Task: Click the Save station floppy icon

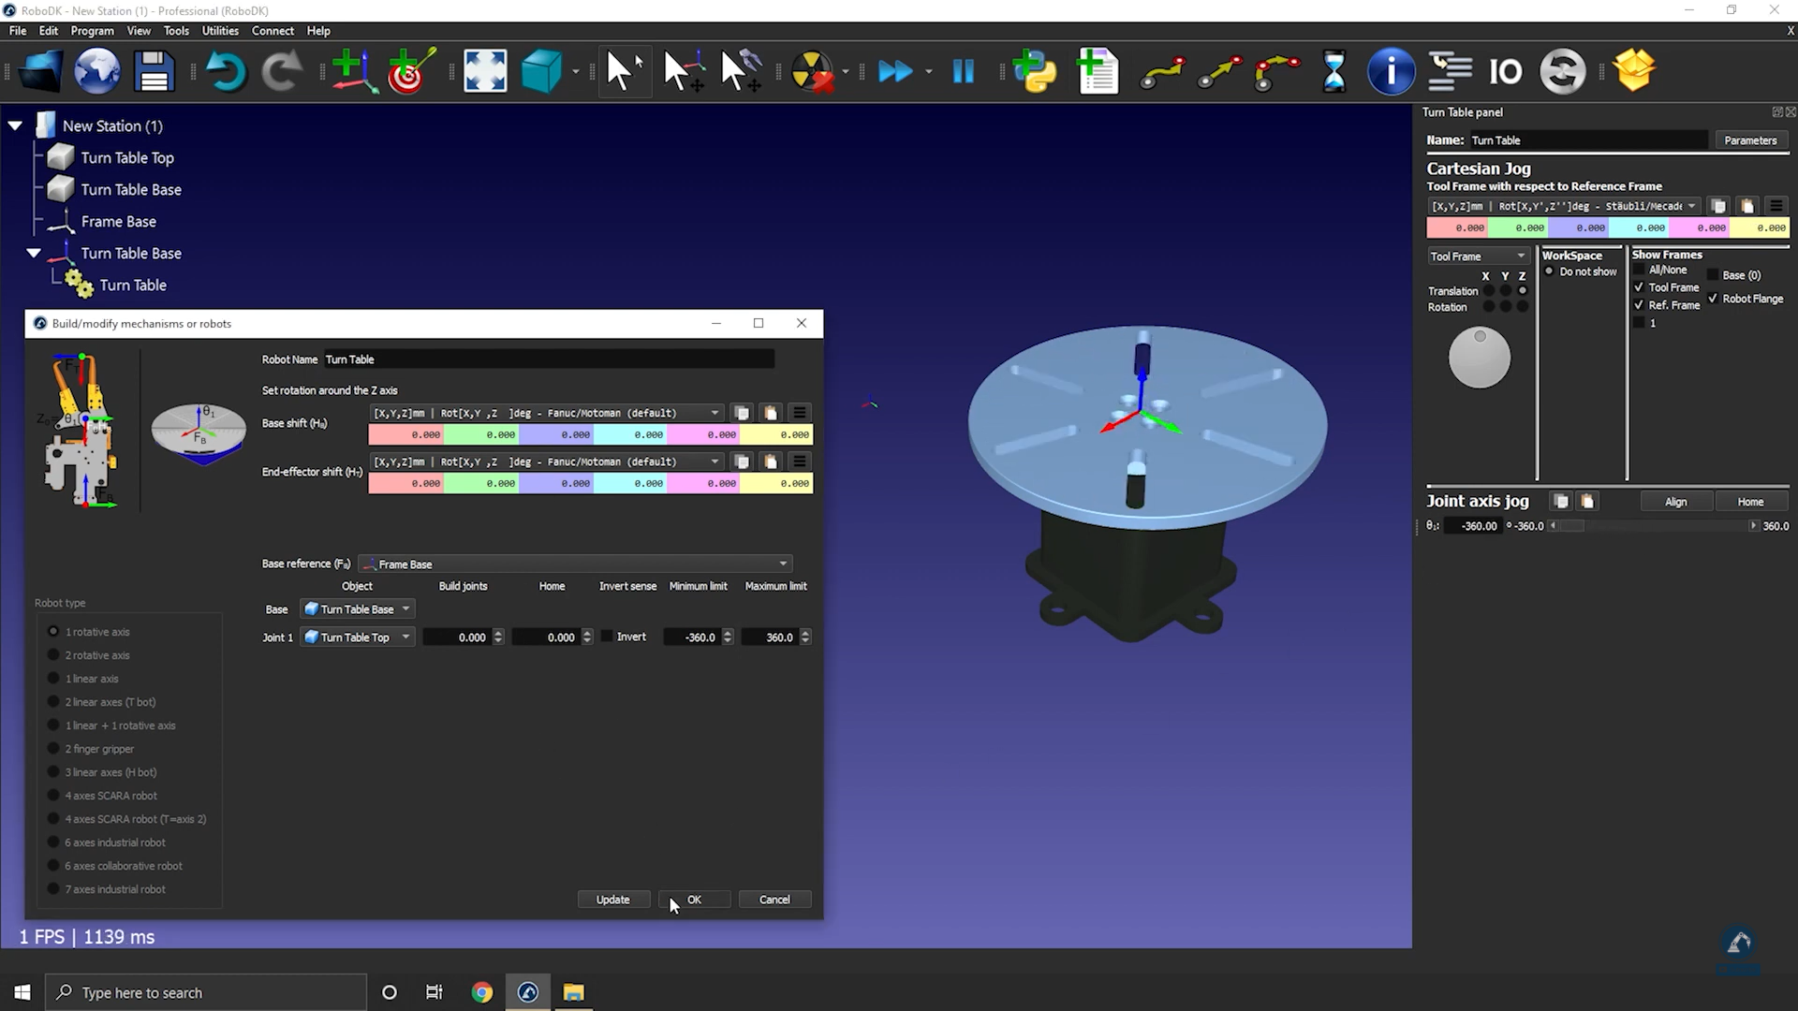Action: pos(154,71)
